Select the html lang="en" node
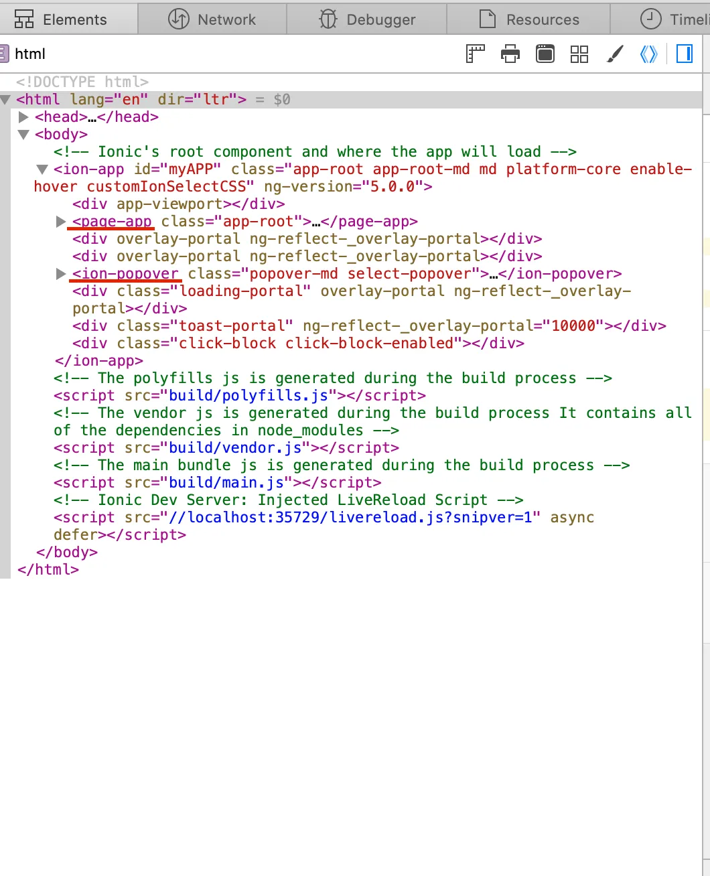The width and height of the screenshot is (710, 876). coord(131,99)
